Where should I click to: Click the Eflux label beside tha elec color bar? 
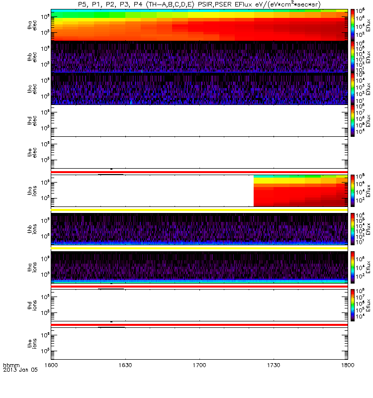pos(368,25)
